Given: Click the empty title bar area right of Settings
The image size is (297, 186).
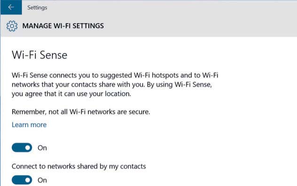Looking at the screenshot, I should [x=171, y=7].
